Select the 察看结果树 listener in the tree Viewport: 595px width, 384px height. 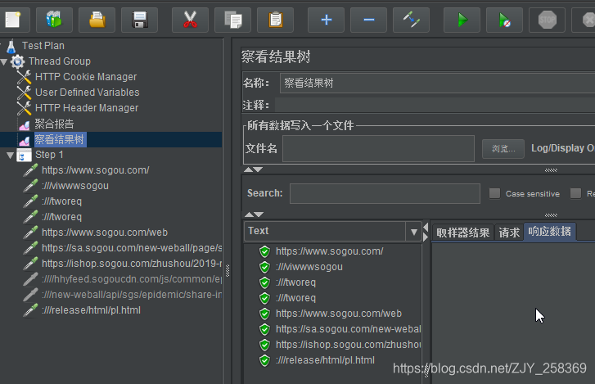pos(59,139)
